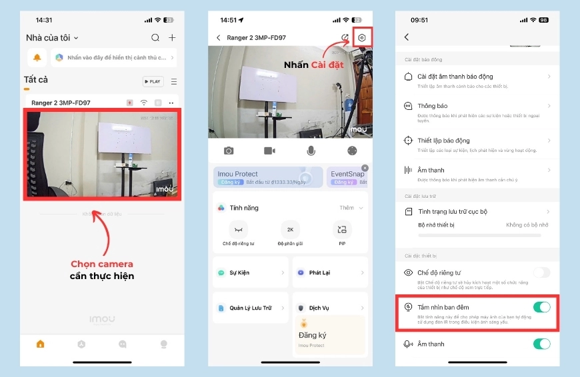Open Tình trạng lưu trữ cục bộ
Screen dimensions: 580x377
477,212
